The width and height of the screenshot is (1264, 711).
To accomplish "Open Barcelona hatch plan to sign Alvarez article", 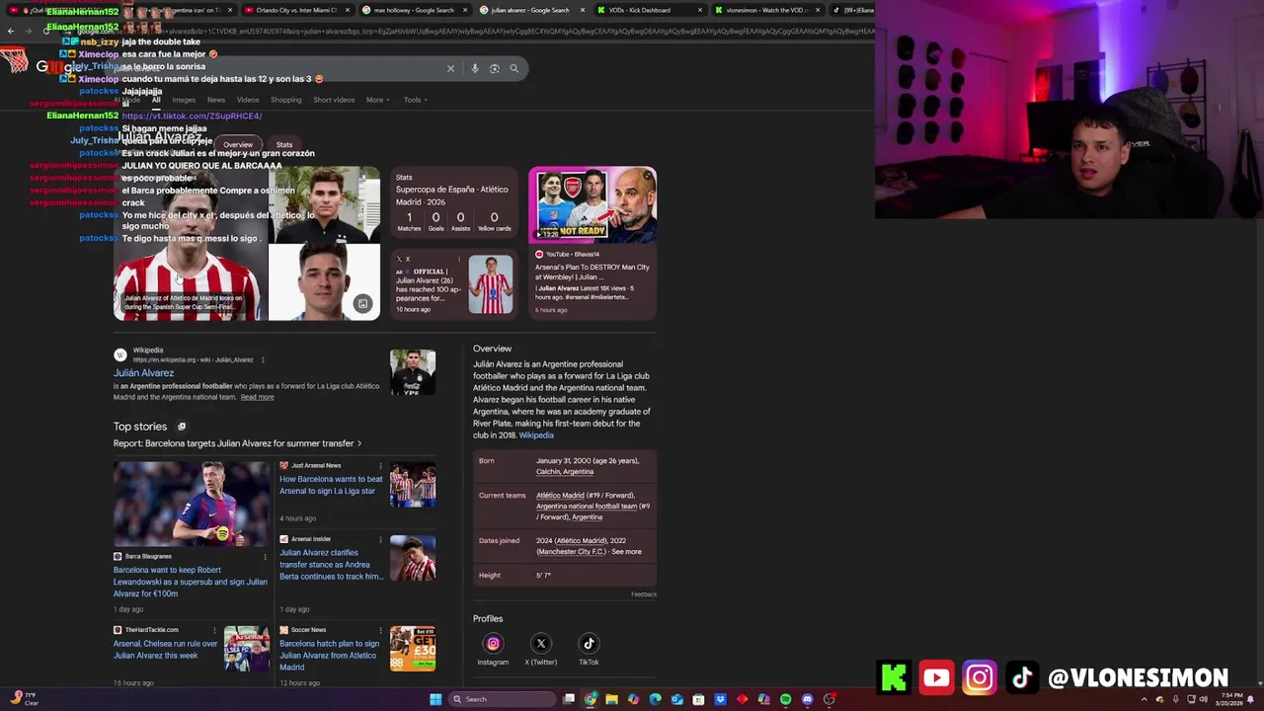I will click(329, 656).
